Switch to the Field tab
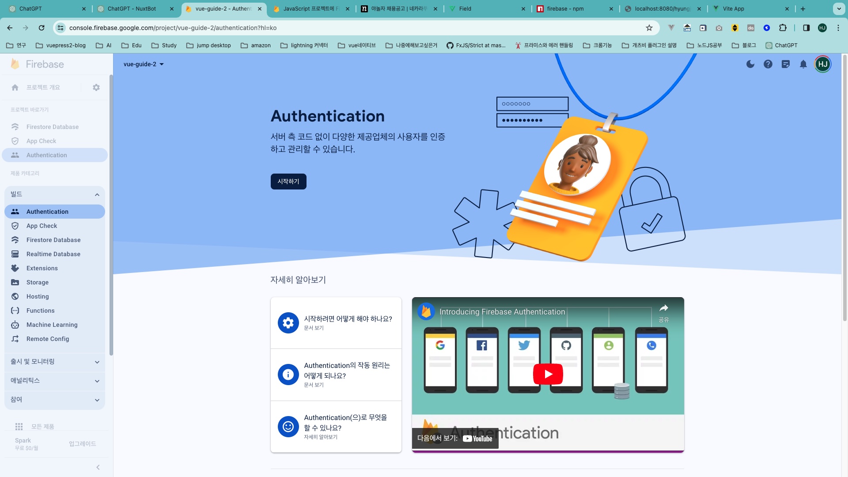Screen dimensions: 848x477 click(x=487, y=8)
